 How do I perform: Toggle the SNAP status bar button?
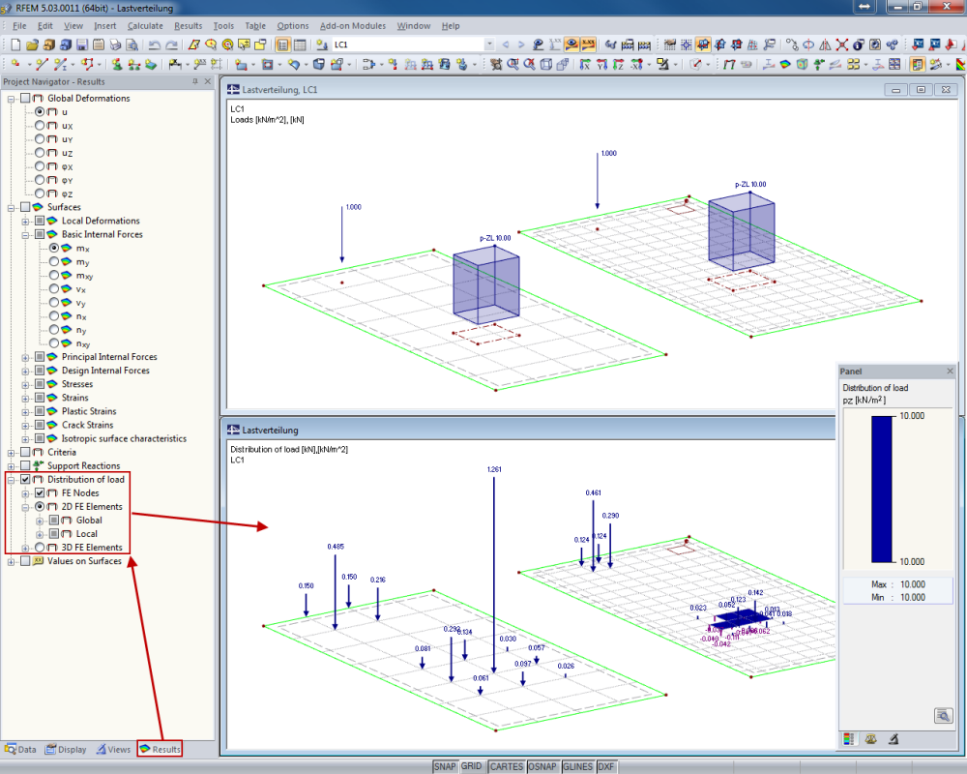(444, 766)
